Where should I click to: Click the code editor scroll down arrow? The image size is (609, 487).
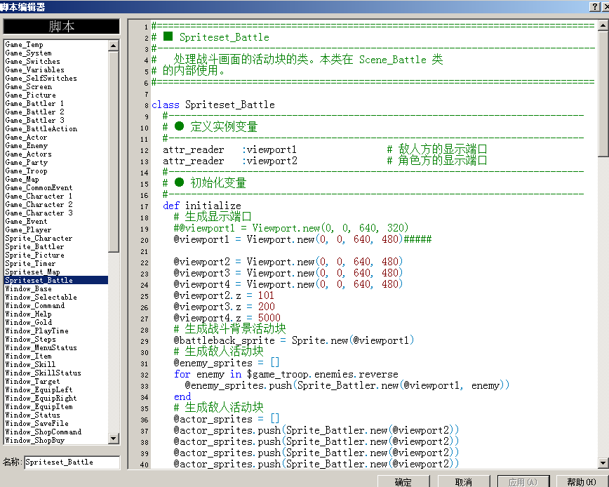603,462
